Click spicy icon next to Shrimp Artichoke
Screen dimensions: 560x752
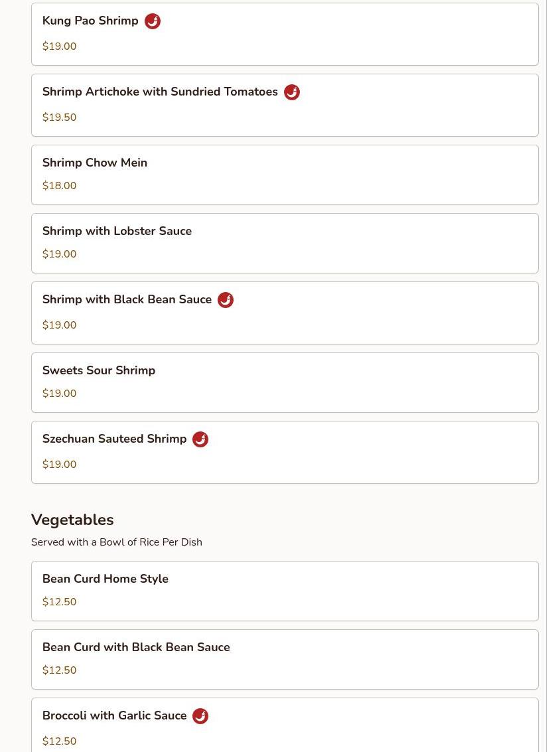click(x=292, y=92)
